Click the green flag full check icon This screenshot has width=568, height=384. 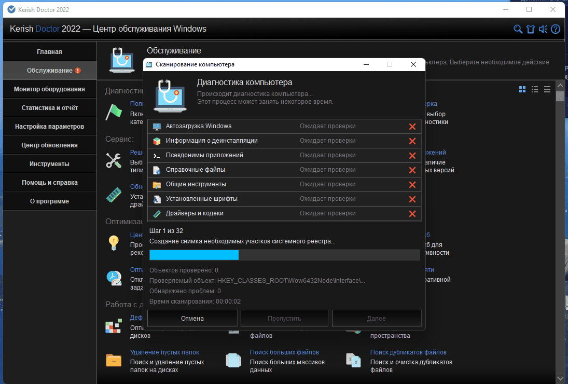click(x=114, y=112)
